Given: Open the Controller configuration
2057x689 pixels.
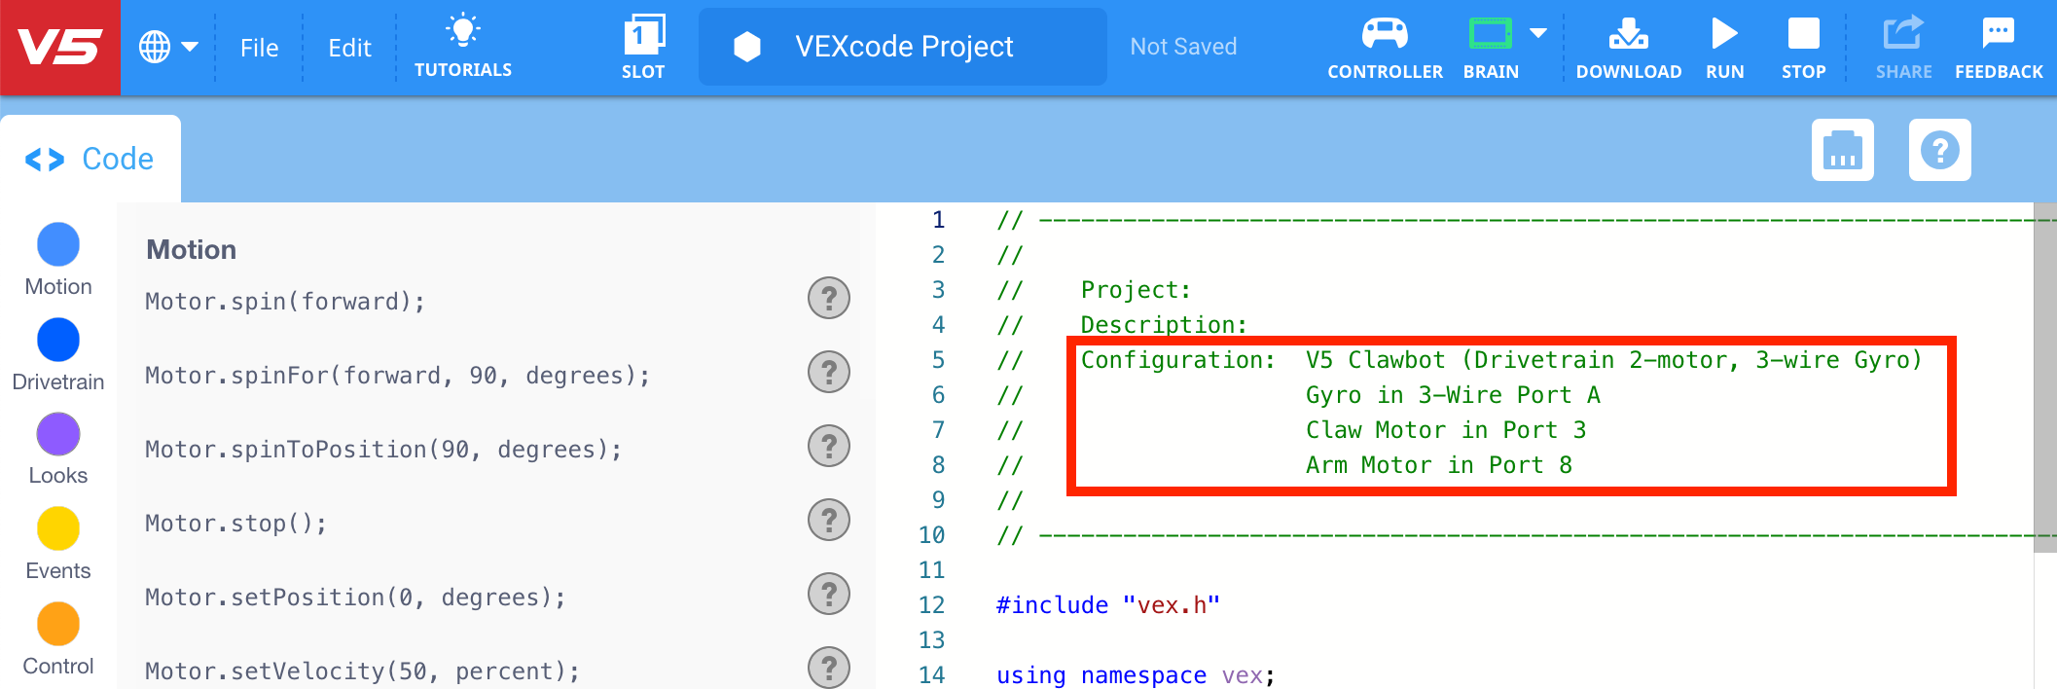Looking at the screenshot, I should [1384, 46].
